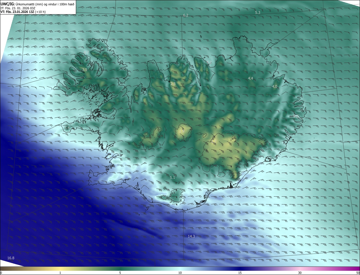This screenshot has width=360, height=275.
Task: Click the 16.8 value label on the map
Action: coord(11,258)
